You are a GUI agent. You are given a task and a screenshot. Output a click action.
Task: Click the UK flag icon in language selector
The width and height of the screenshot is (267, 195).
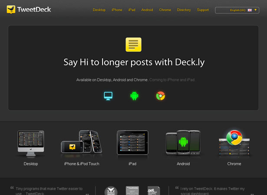(250, 10)
